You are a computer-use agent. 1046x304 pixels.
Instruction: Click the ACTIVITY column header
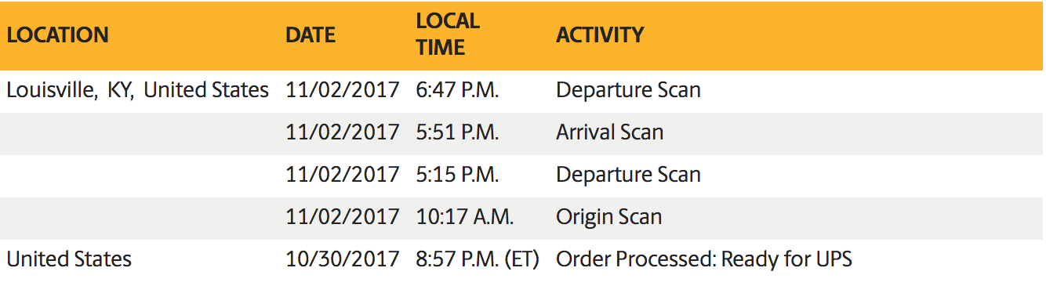click(x=600, y=35)
